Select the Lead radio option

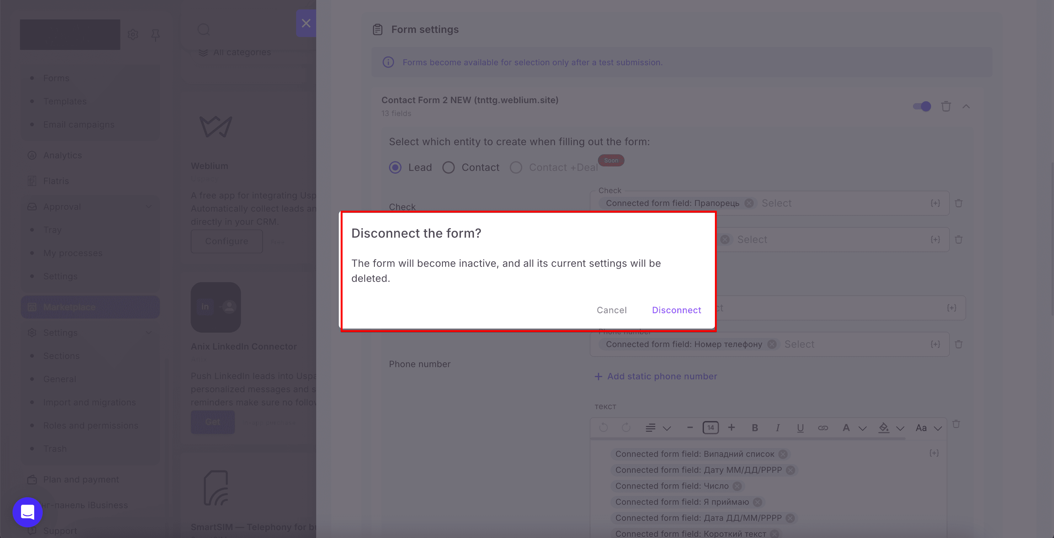[395, 167]
